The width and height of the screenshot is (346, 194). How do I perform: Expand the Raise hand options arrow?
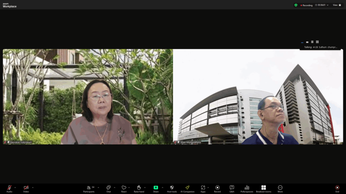click(145, 188)
